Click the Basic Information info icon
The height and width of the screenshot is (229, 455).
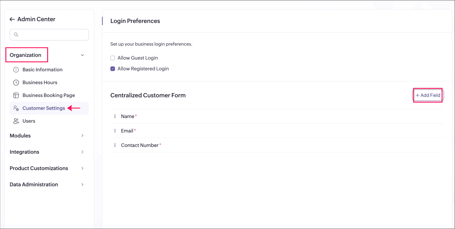tap(16, 70)
